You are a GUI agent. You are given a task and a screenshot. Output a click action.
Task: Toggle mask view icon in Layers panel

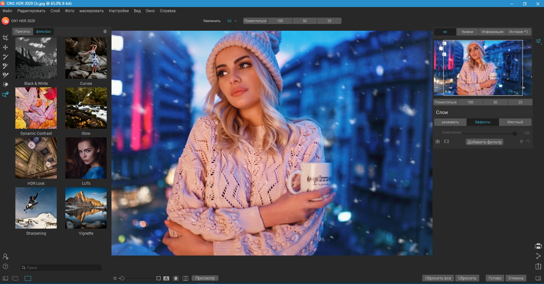446,141
